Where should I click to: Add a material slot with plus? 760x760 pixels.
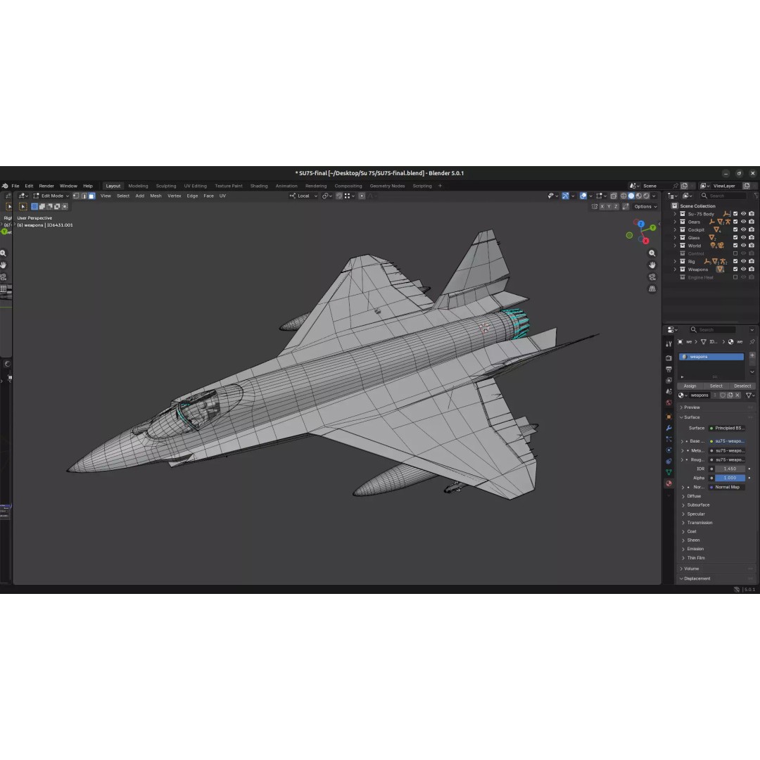[752, 356]
